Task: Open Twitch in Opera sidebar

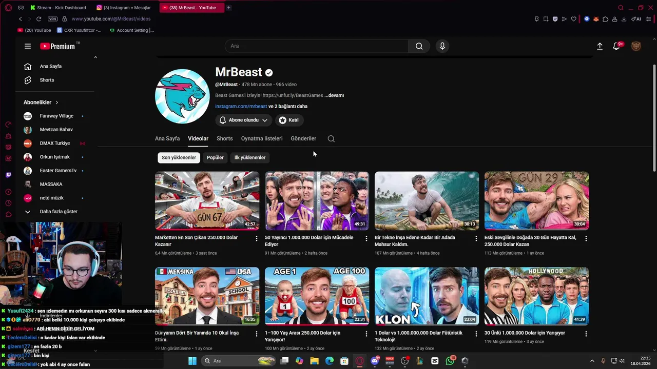Action: pos(8,175)
